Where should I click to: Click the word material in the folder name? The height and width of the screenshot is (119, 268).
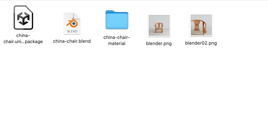(x=117, y=43)
